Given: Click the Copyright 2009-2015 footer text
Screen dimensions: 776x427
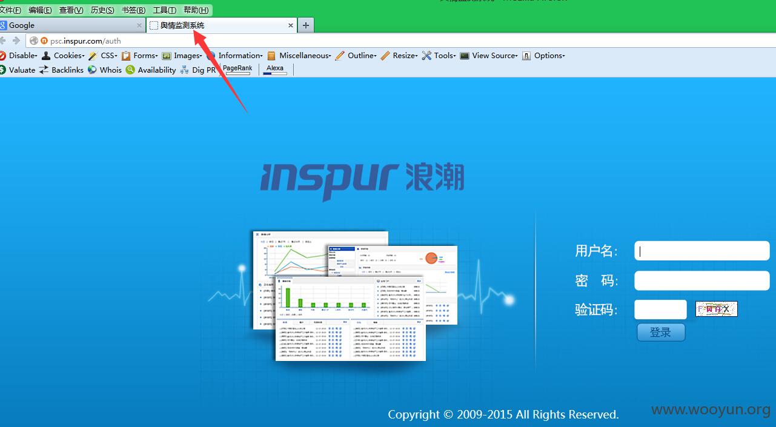Looking at the screenshot, I should click(503, 415).
